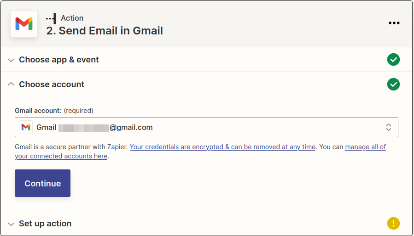The image size is (414, 236).
Task: Click green checkmark beside Choose account
Action: click(x=393, y=84)
